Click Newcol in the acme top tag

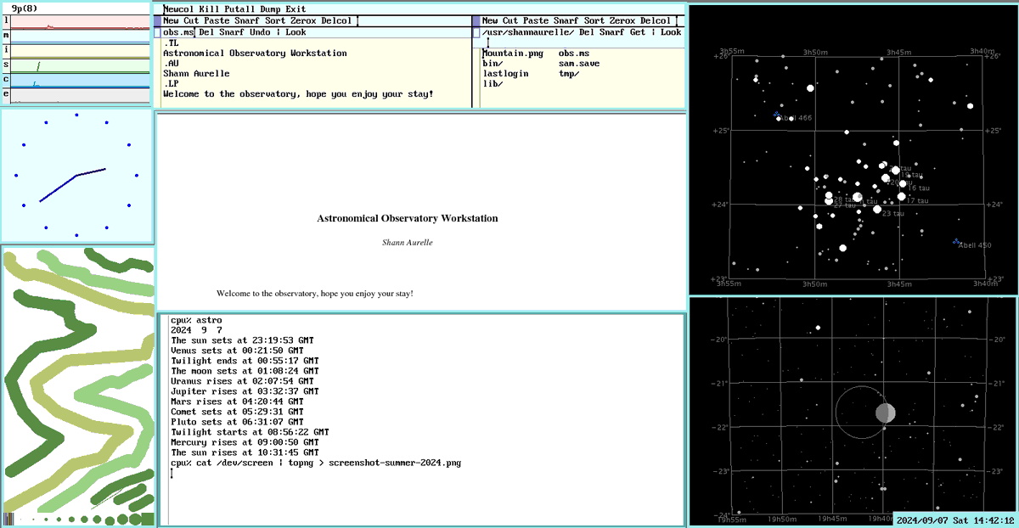pyautogui.click(x=178, y=9)
